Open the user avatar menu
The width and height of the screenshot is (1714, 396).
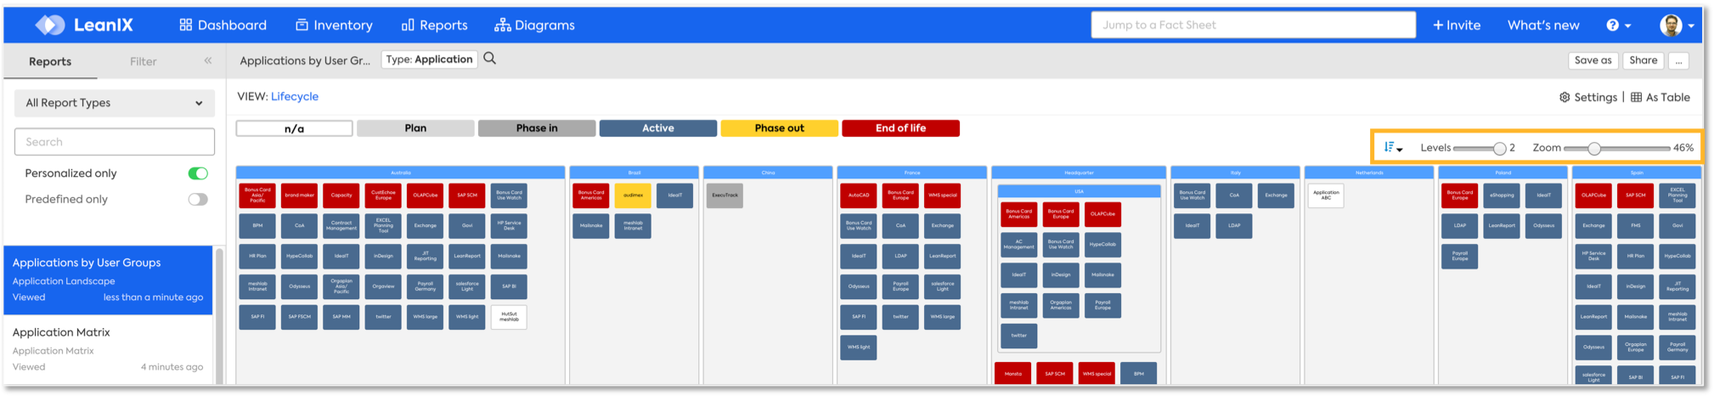click(1677, 25)
